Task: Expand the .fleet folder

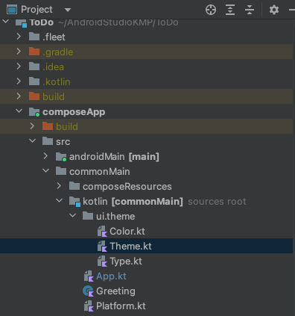Action: click(x=19, y=37)
